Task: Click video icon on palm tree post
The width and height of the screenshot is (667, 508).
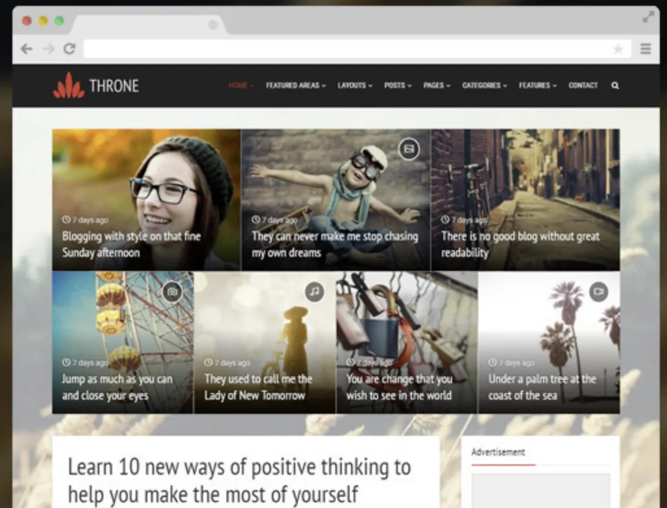Action: click(x=598, y=292)
